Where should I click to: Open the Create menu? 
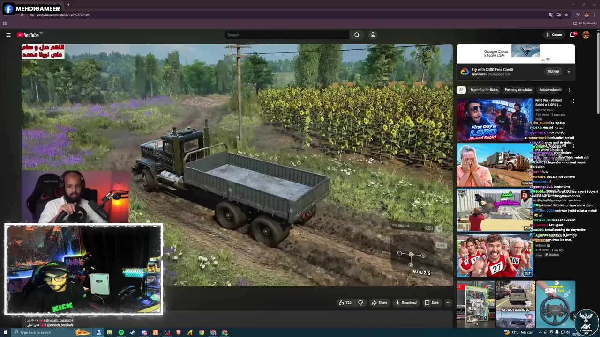click(554, 35)
